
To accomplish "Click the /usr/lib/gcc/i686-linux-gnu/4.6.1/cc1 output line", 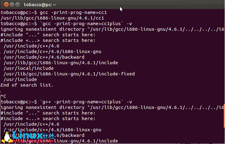I will (x=53, y=18).
